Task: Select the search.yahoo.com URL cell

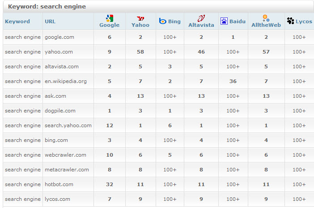Action: (68, 125)
